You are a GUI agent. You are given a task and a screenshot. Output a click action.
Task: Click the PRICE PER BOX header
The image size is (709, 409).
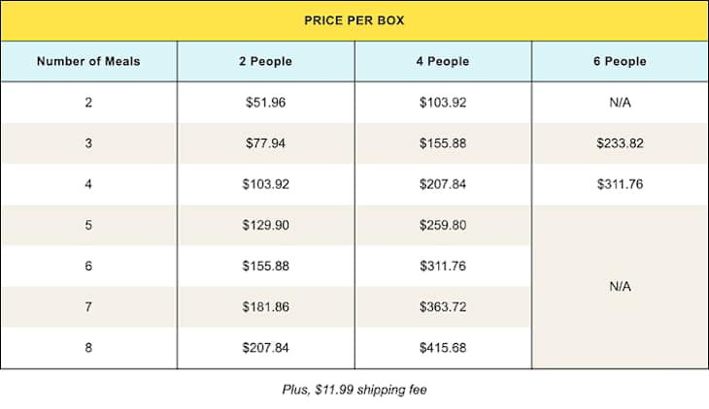(x=354, y=20)
